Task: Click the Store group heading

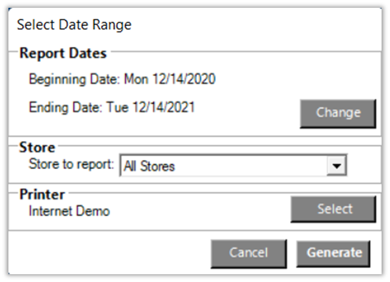Action: click(x=37, y=147)
